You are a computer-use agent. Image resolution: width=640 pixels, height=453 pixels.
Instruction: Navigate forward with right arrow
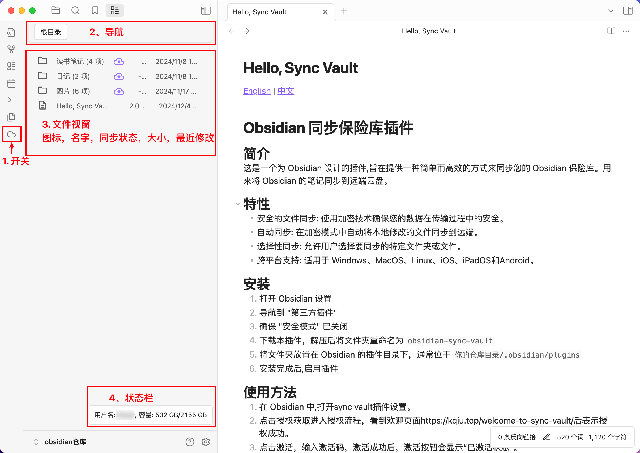[246, 31]
